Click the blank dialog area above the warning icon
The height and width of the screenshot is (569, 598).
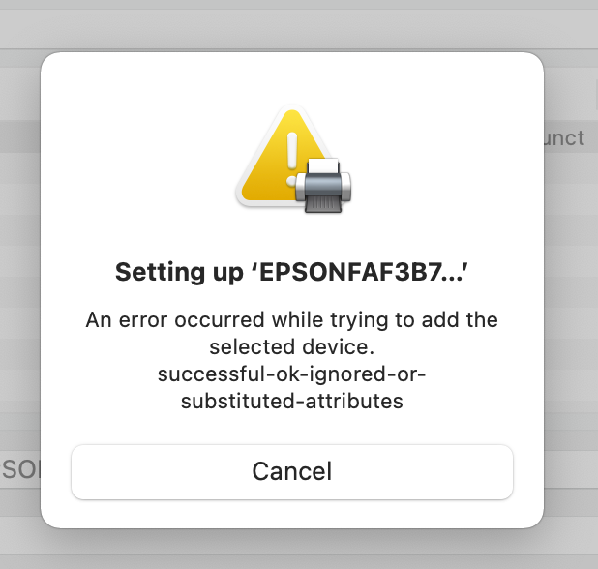tap(292, 78)
